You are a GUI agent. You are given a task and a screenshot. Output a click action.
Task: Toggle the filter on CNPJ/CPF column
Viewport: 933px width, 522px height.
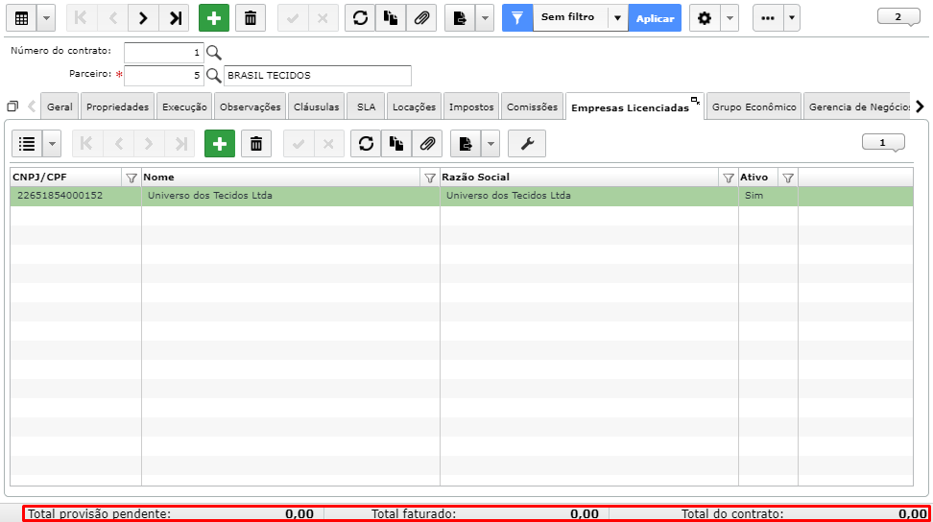pyautogui.click(x=132, y=178)
